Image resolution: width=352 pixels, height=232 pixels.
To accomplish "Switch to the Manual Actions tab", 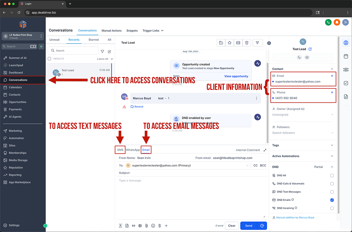I will [x=111, y=31].
